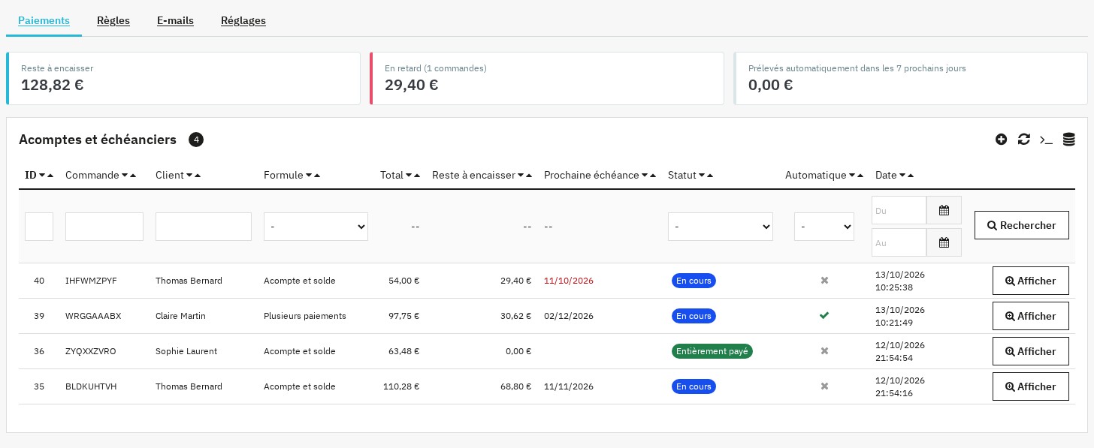1094x448 pixels.
Task: Click the down sort arrow beside ID
Action: (x=42, y=176)
